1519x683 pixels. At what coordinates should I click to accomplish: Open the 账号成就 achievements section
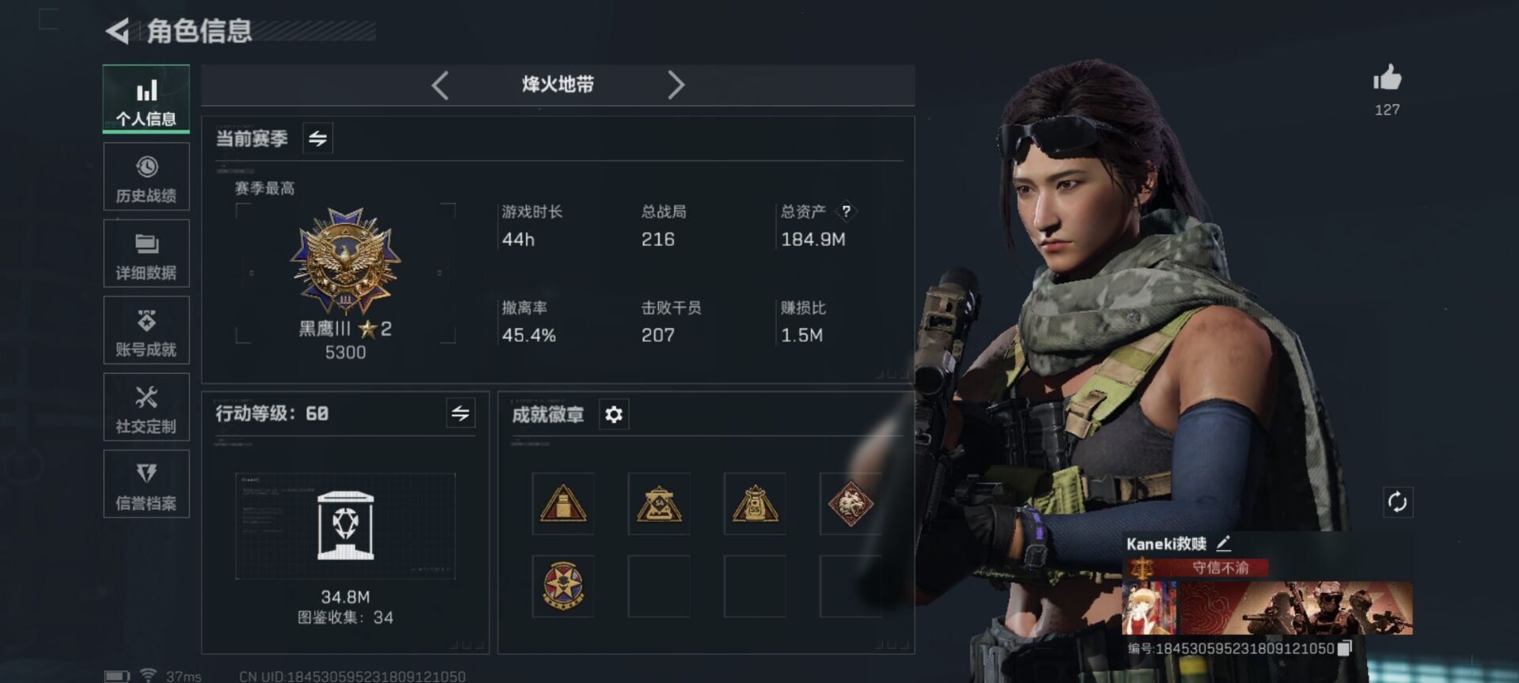tap(146, 330)
